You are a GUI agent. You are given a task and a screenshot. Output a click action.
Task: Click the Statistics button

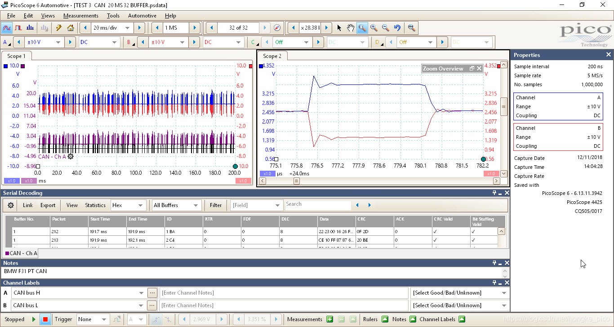(95, 205)
